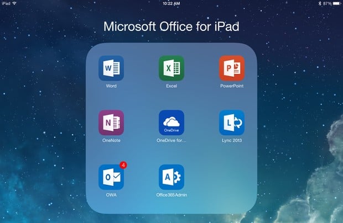Open the OneDrive for Business app icon
The width and height of the screenshot is (343, 223).
pos(171,123)
